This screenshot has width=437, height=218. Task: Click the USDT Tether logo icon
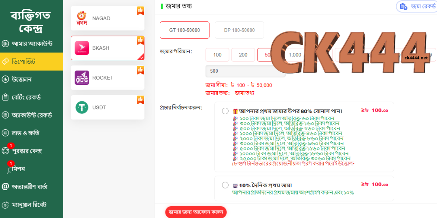82,107
